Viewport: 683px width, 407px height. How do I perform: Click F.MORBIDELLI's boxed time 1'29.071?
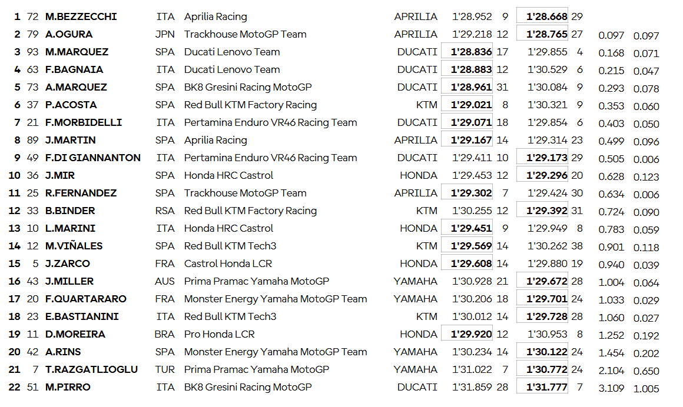(471, 122)
